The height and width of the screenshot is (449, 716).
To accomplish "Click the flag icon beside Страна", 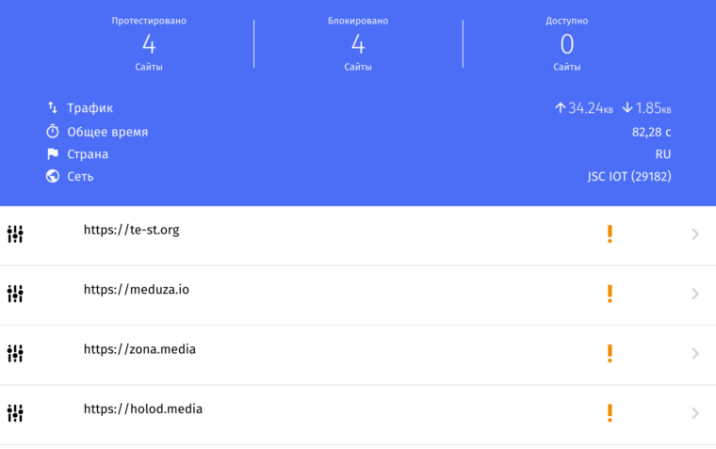I will click(53, 154).
